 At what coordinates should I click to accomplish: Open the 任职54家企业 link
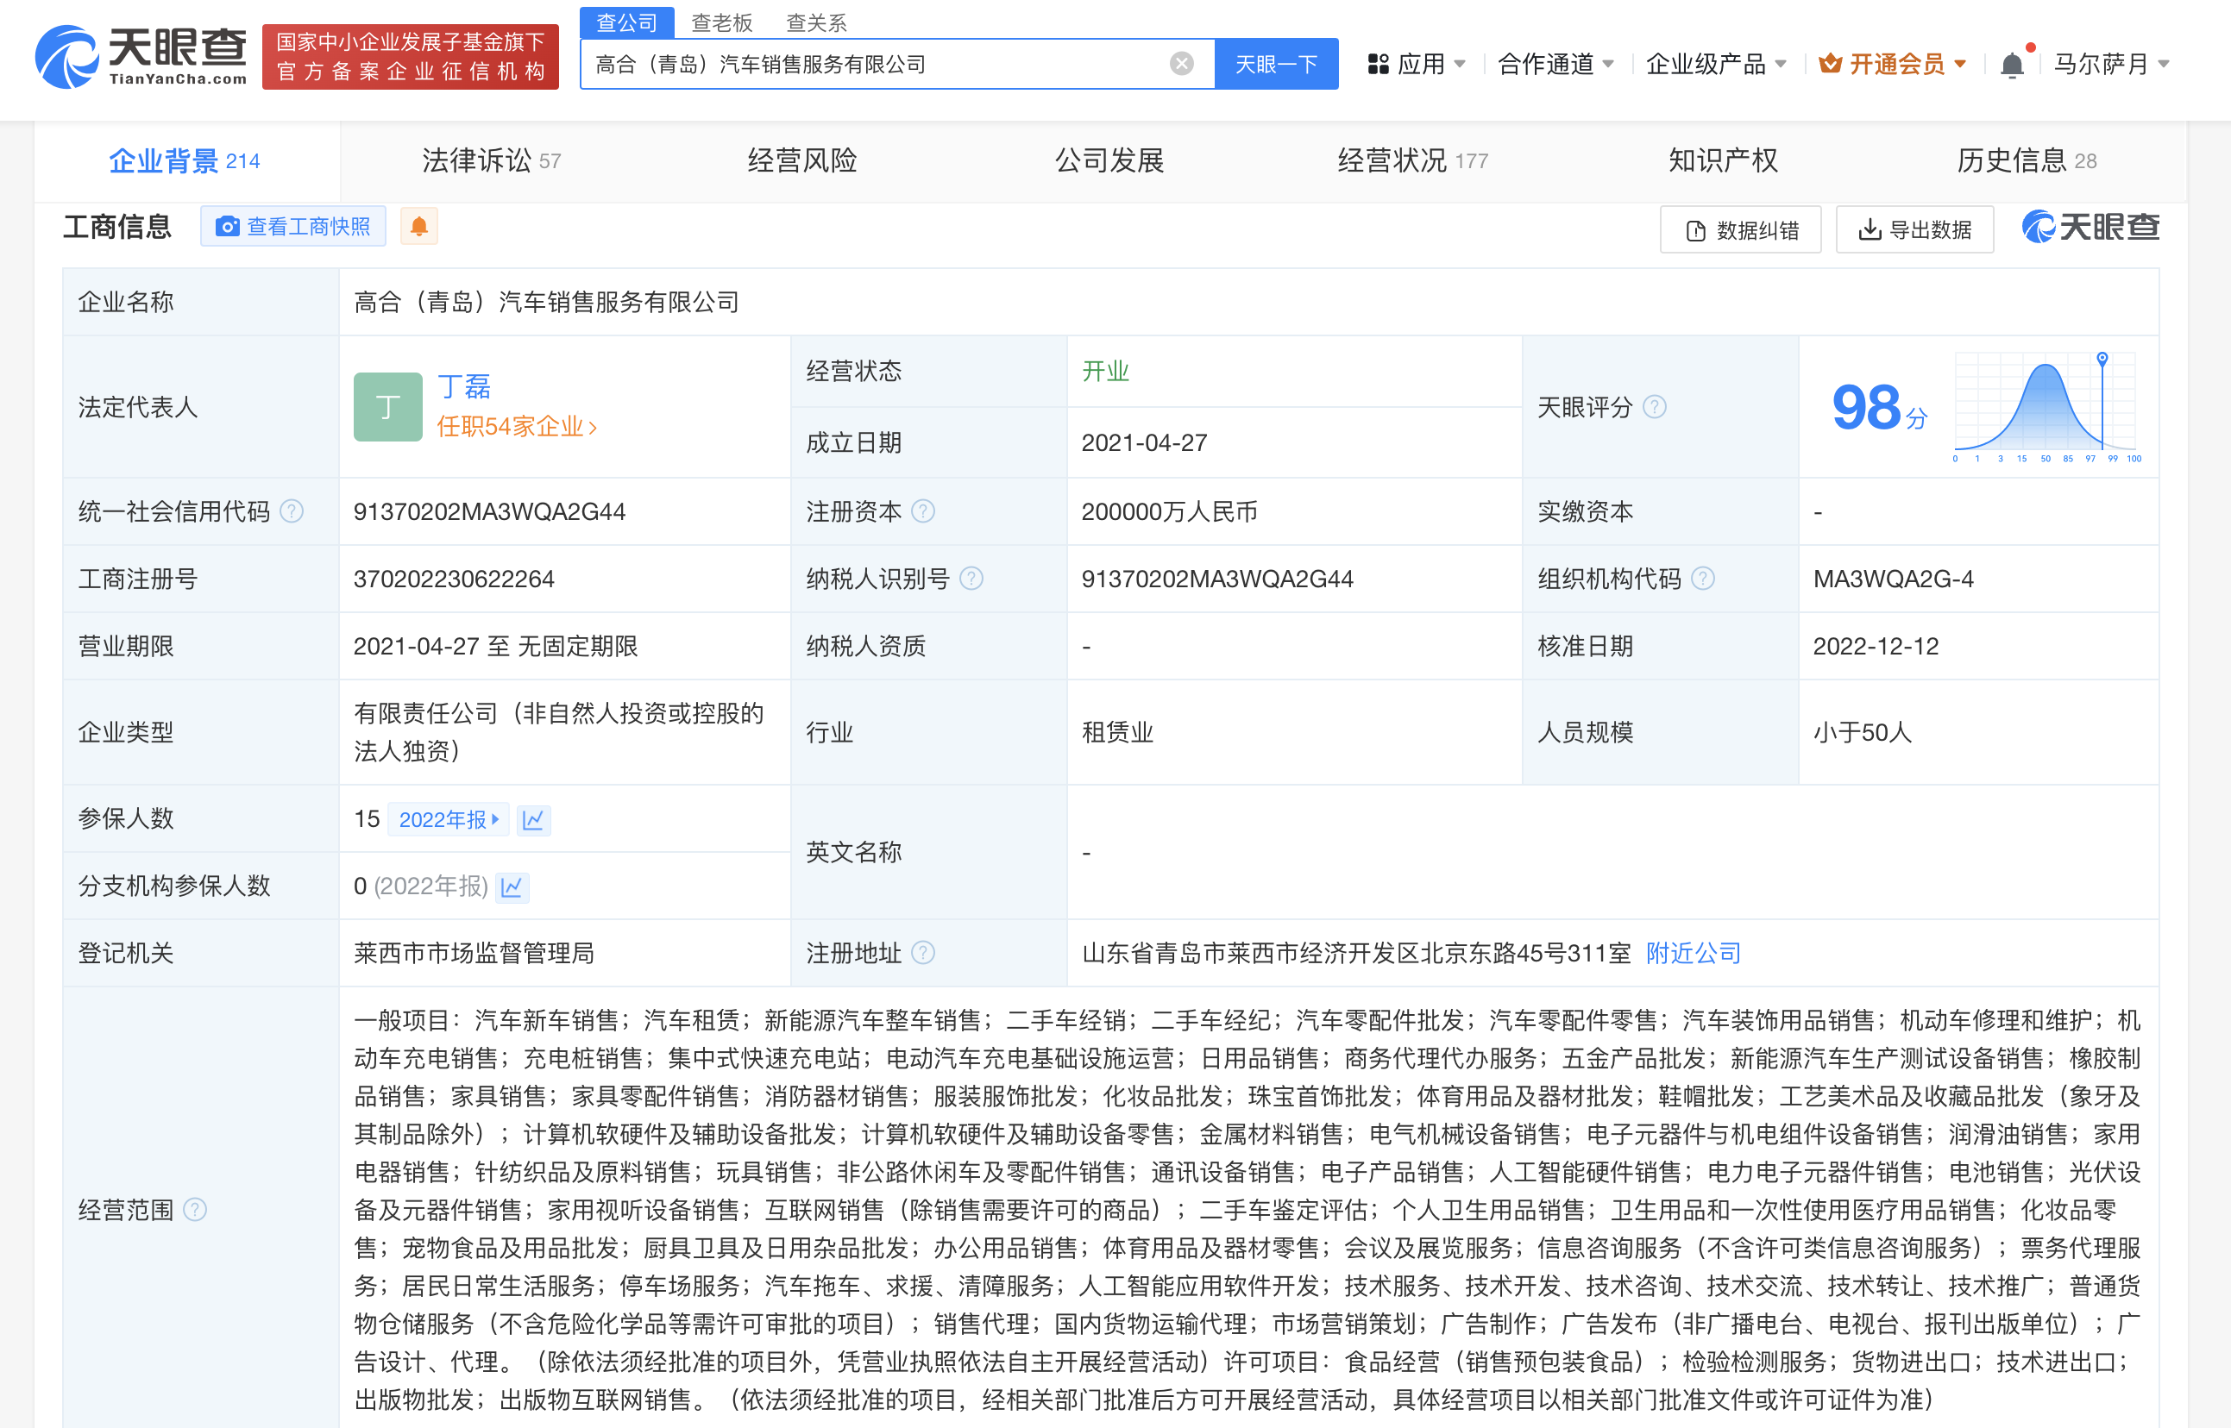pos(517,427)
